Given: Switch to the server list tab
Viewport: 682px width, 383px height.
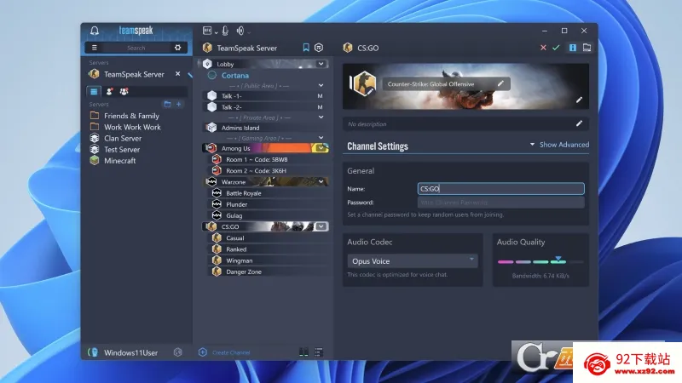Looking at the screenshot, I should (94, 91).
